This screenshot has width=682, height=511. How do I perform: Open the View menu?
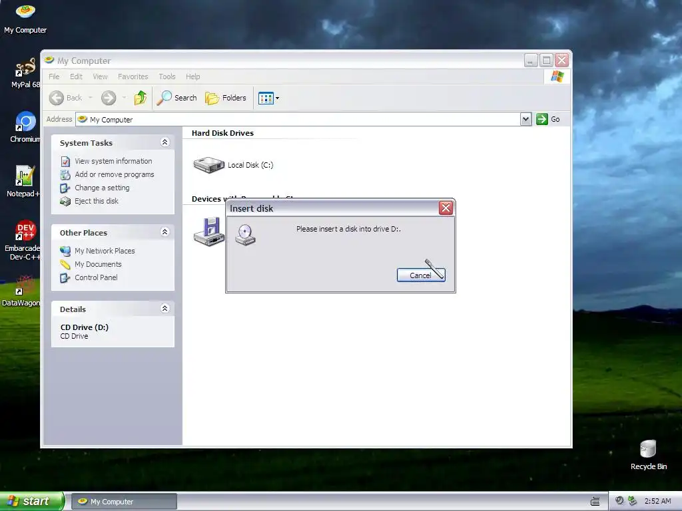tap(100, 77)
